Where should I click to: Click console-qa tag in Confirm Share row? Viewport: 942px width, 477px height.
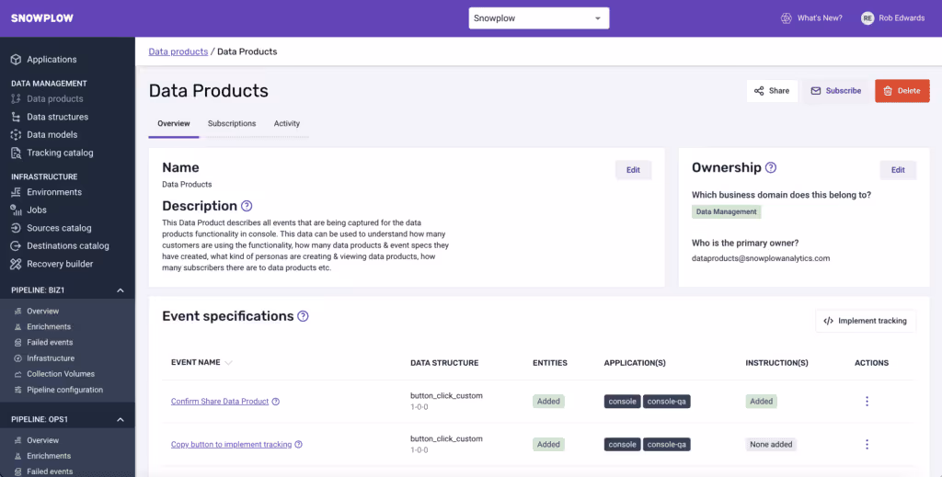click(x=667, y=402)
